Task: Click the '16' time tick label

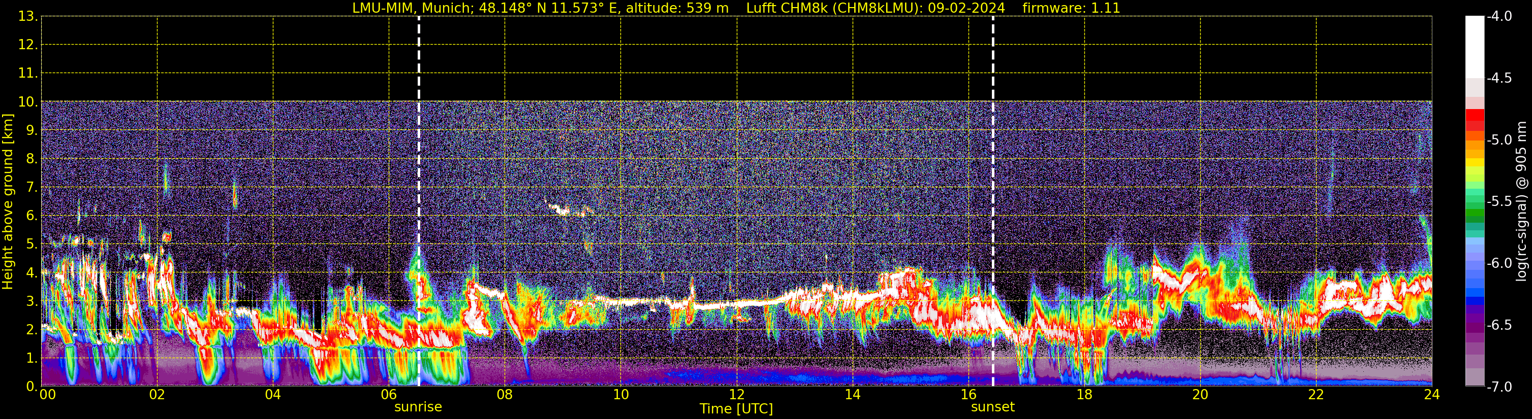Action: (x=969, y=395)
